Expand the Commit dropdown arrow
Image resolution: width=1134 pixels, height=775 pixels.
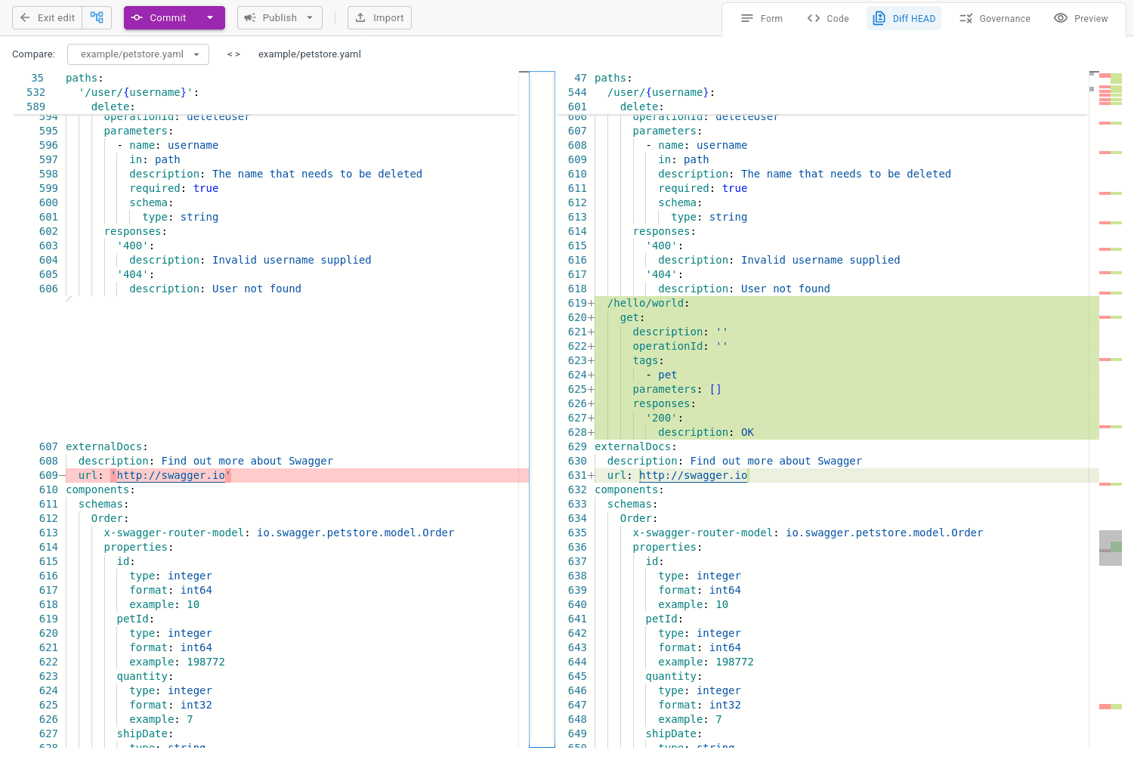(x=210, y=17)
